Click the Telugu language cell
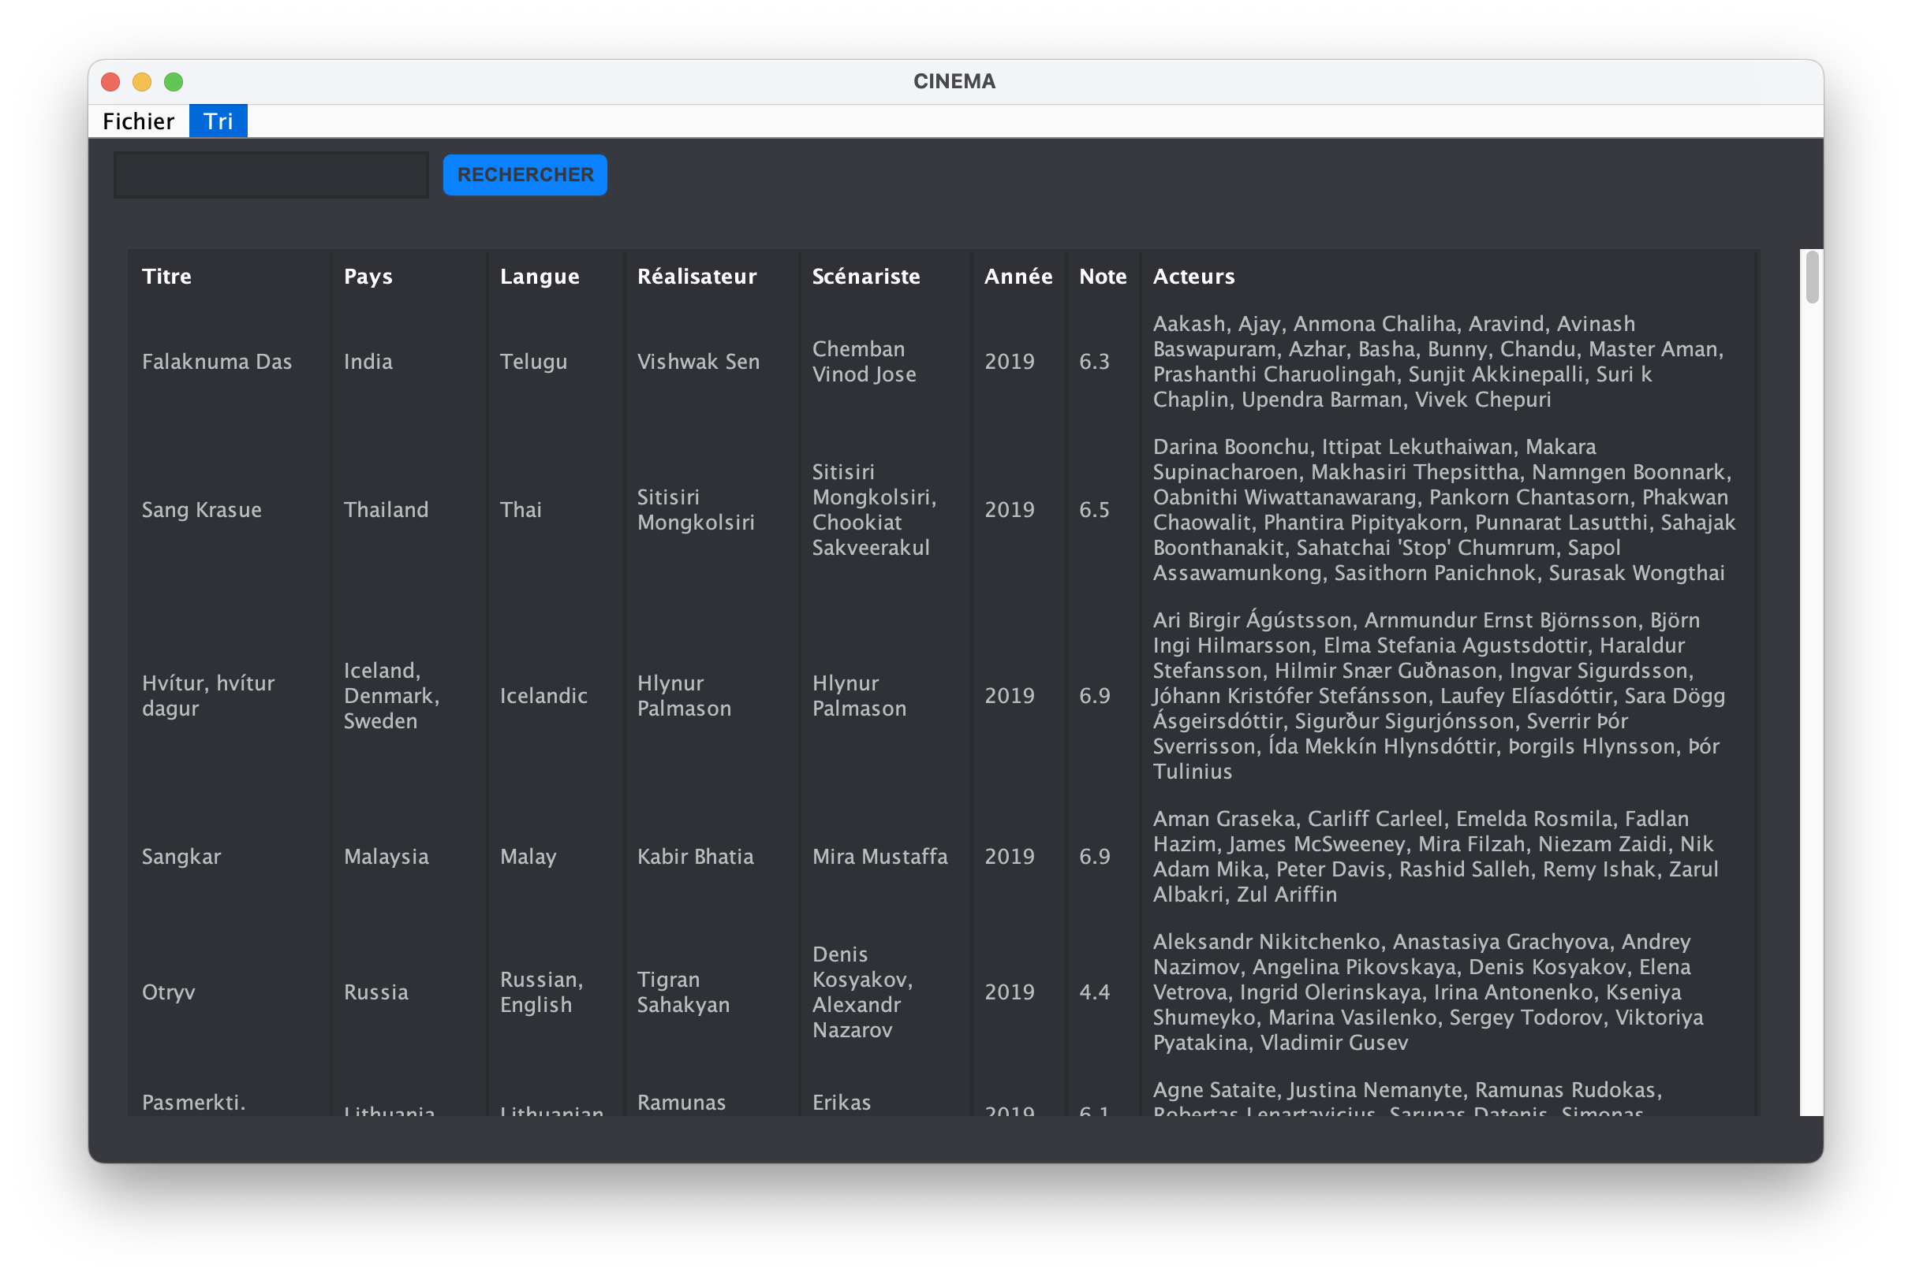Image resolution: width=1912 pixels, height=1280 pixels. (x=533, y=362)
